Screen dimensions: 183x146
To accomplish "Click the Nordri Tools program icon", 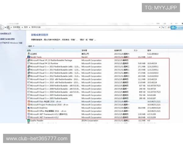I will tap(29, 57).
